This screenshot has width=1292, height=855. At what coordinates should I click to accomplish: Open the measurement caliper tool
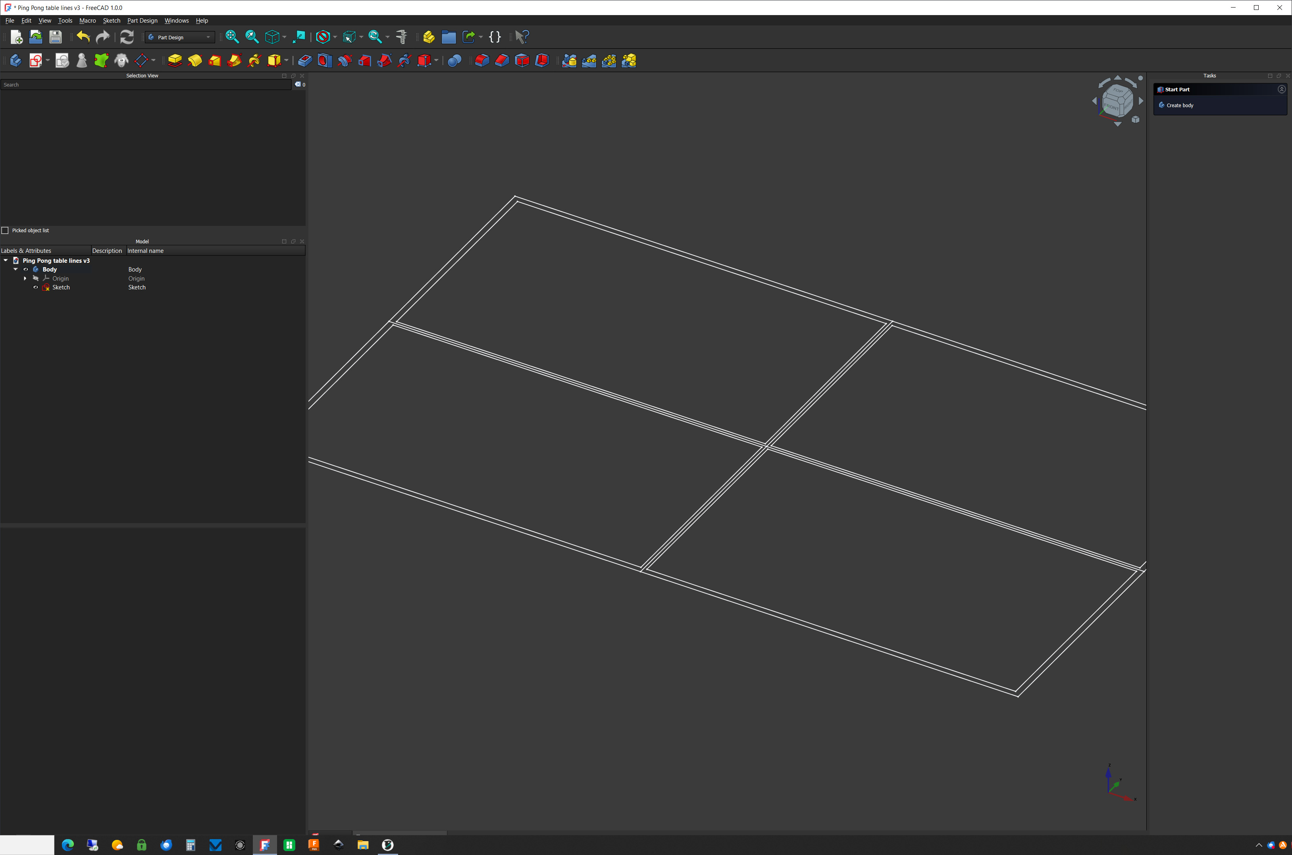[x=402, y=37]
